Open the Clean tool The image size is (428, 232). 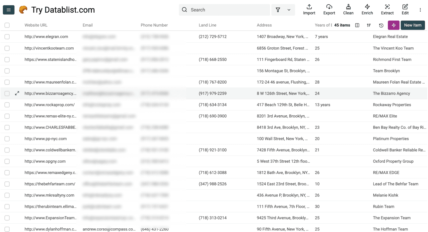pos(348,9)
